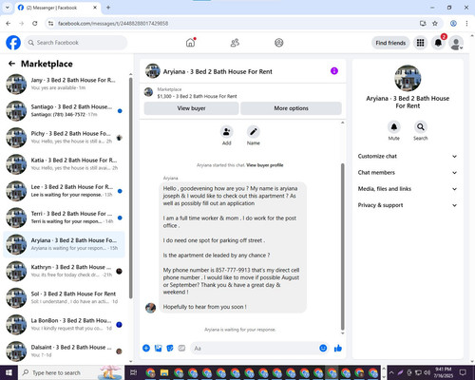Show hidden system tray icons chevron

coord(391,372)
